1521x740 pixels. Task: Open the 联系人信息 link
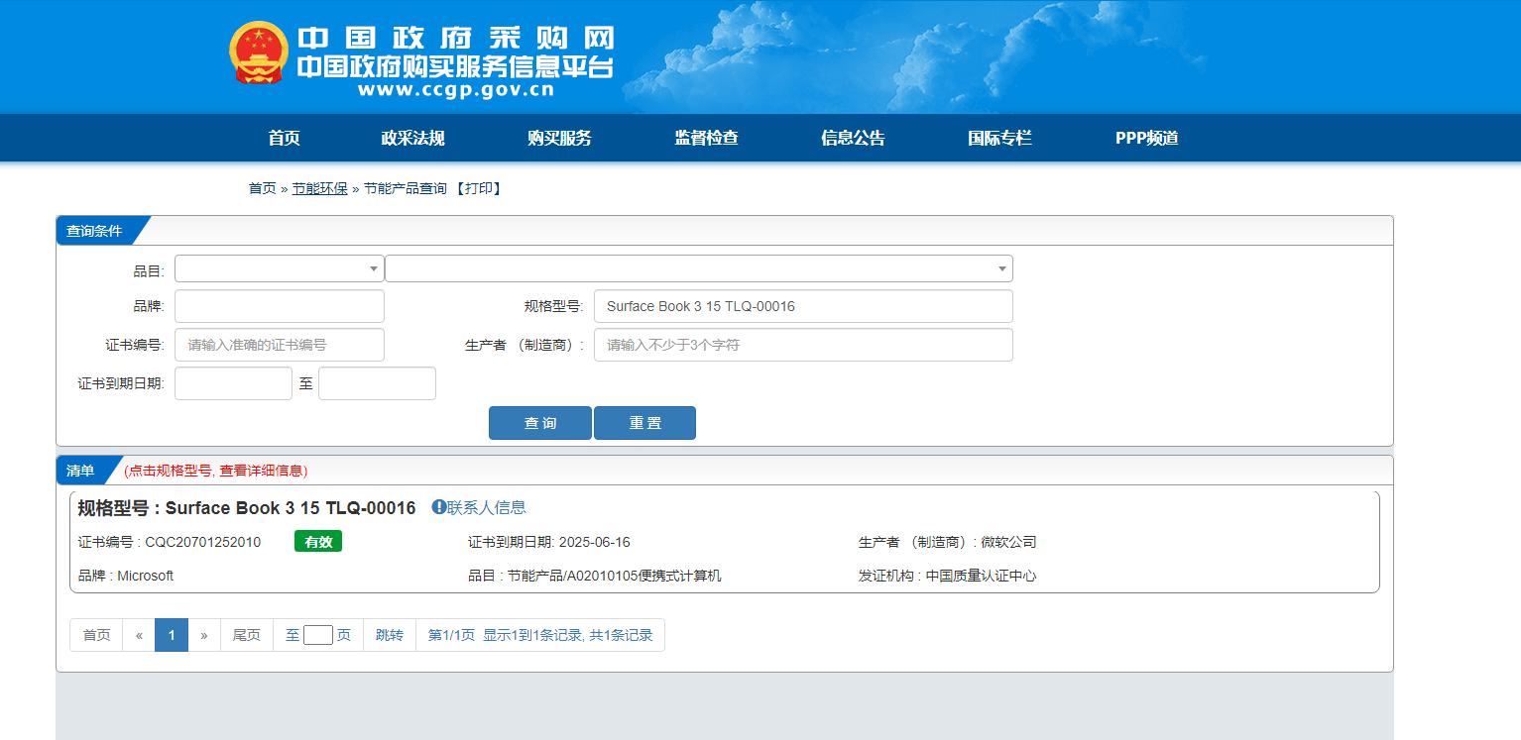(486, 507)
